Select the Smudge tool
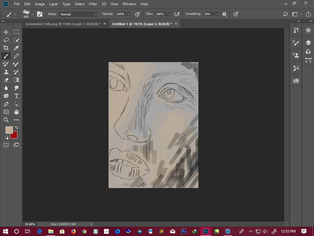This screenshot has height=236, width=314. click(x=16, y=88)
